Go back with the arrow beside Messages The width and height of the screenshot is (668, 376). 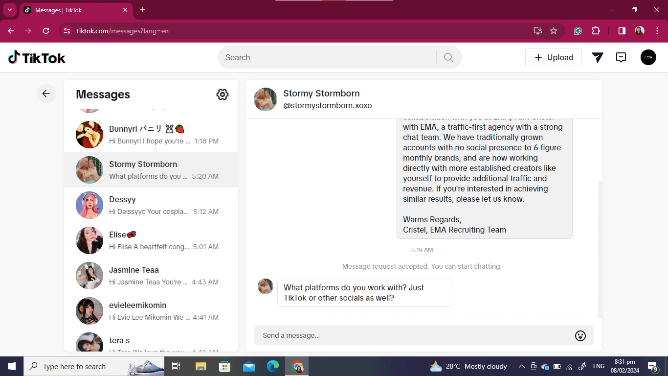coord(46,94)
